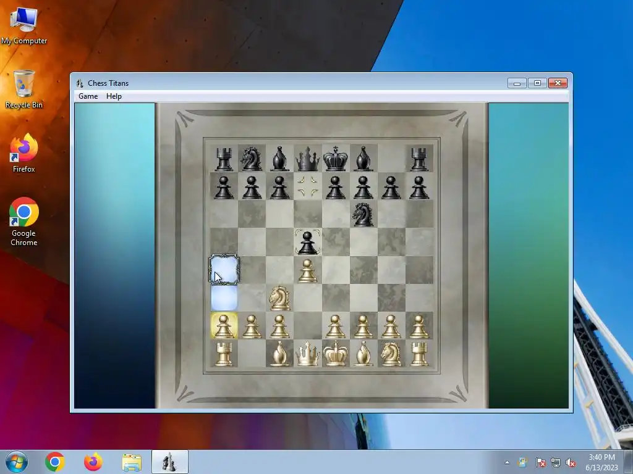Select the white queen piece
Image resolution: width=633 pixels, height=474 pixels.
tap(308, 354)
